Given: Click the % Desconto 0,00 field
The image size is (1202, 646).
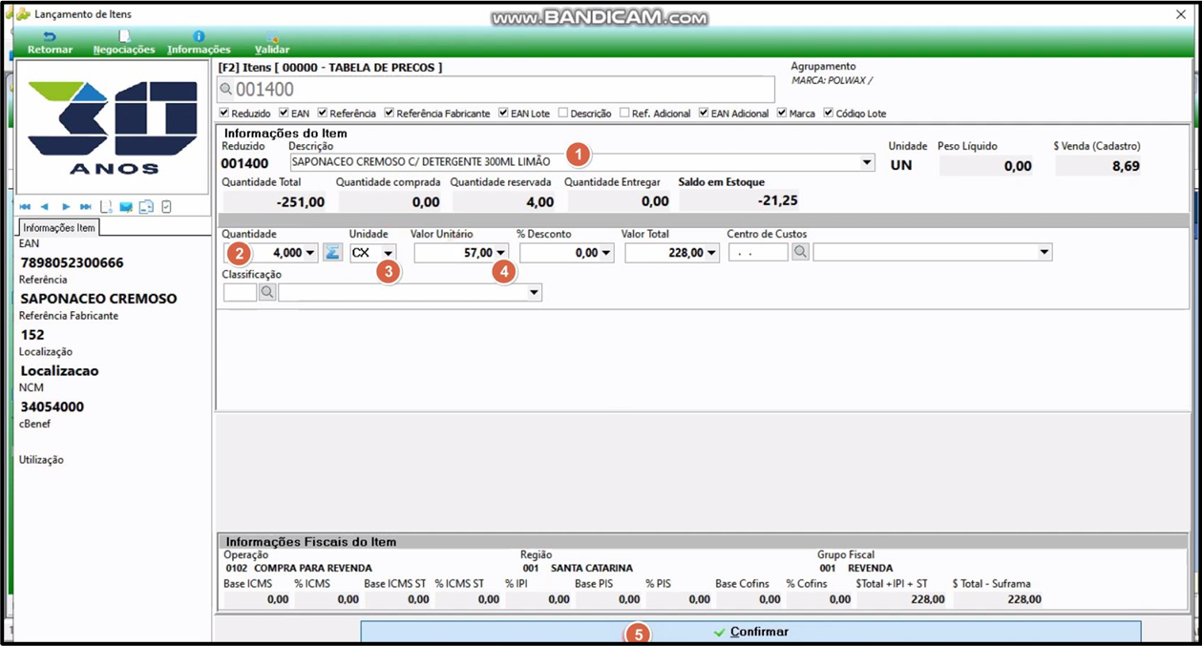Looking at the screenshot, I should pyautogui.click(x=567, y=253).
